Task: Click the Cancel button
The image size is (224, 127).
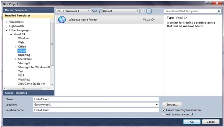Action: pyautogui.click(x=211, y=122)
